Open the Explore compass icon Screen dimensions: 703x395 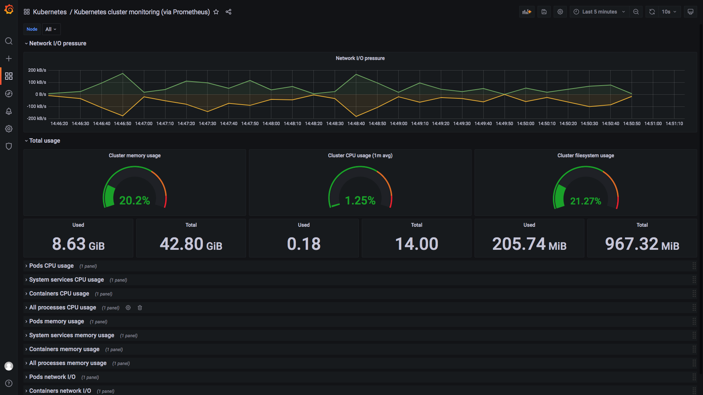click(9, 94)
